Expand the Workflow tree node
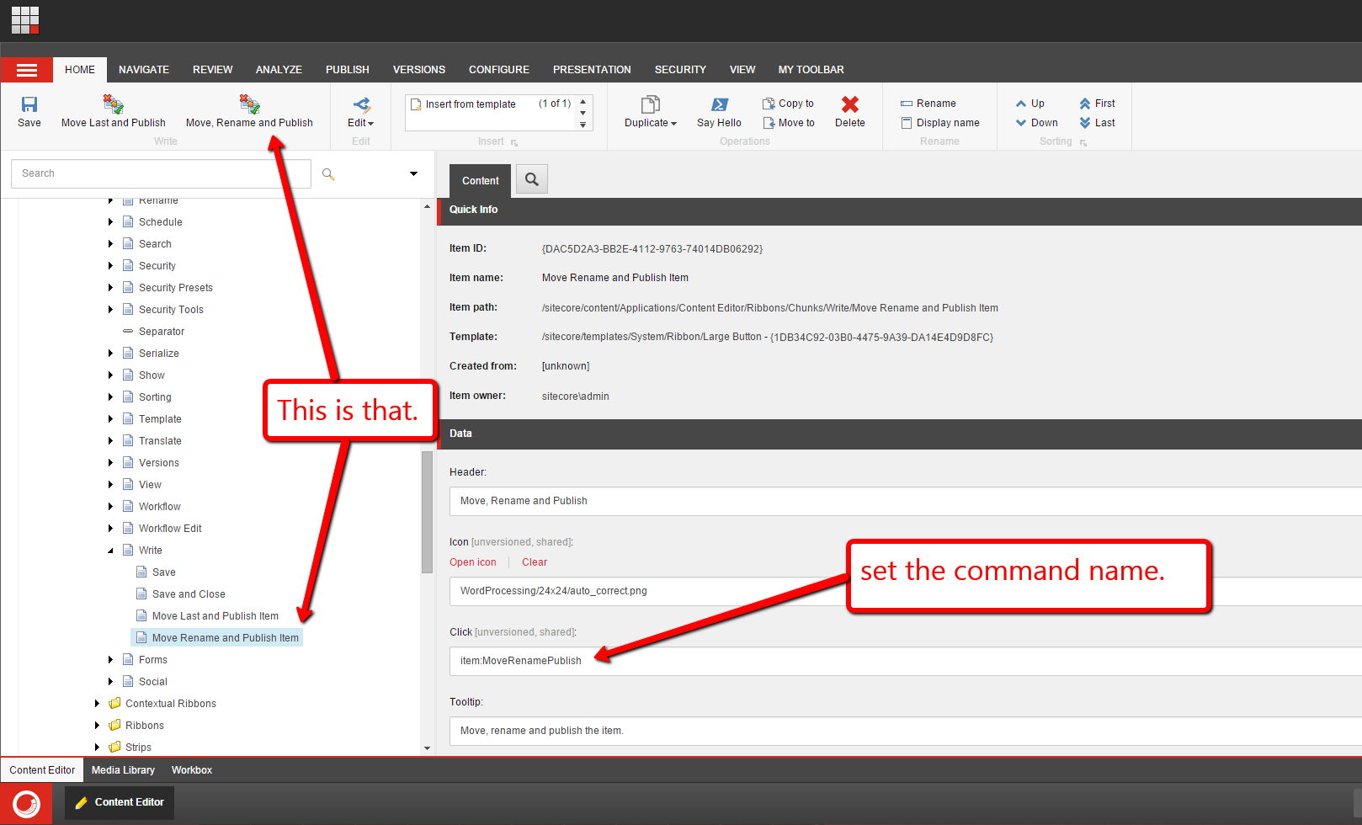The height and width of the screenshot is (825, 1362). tap(110, 507)
